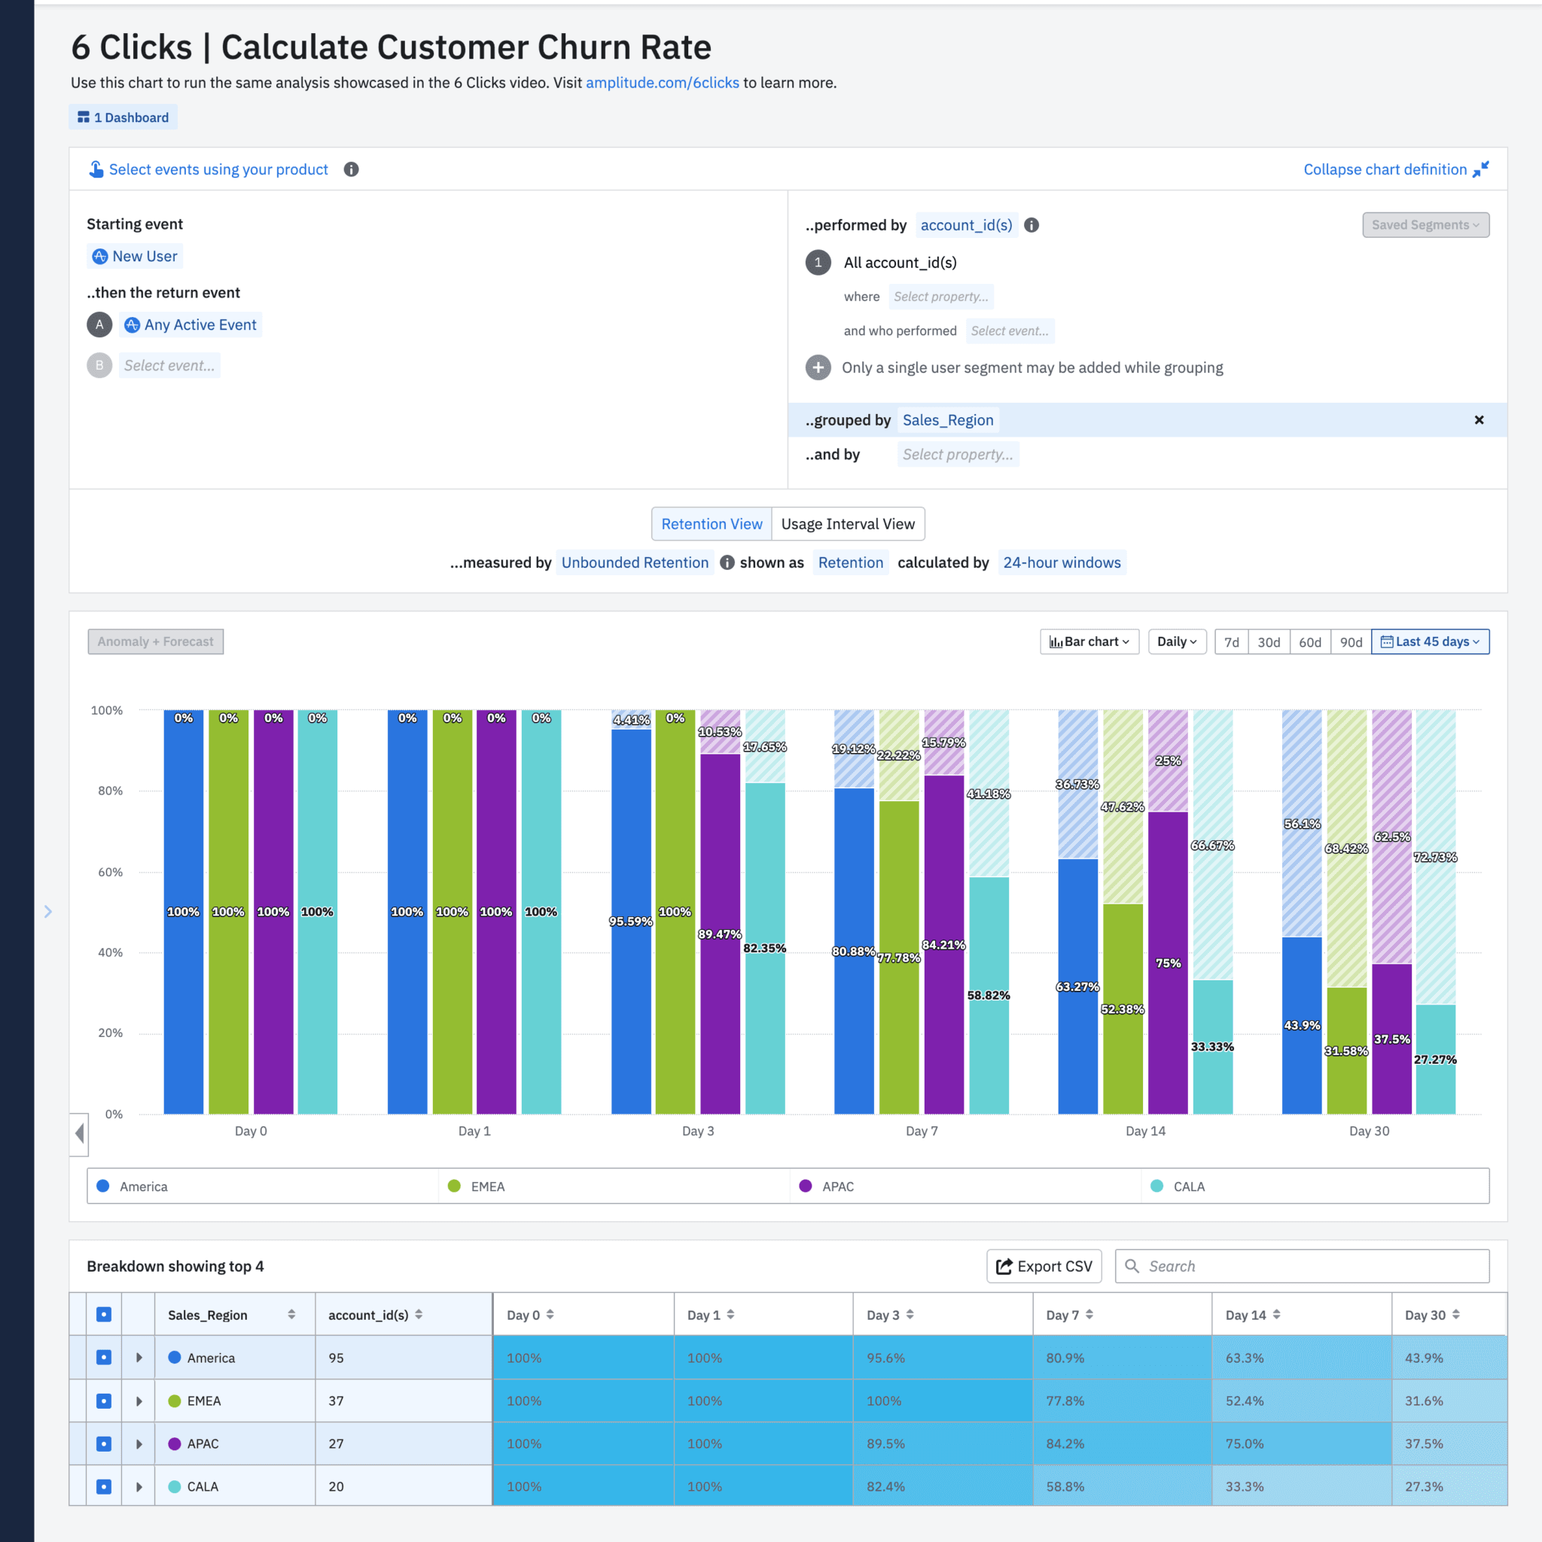Image resolution: width=1542 pixels, height=1542 pixels.
Task: Click the Select events using your product icon
Action: click(x=96, y=169)
